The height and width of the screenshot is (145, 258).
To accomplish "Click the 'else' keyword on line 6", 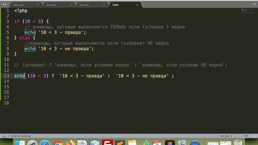I will click(25, 38).
